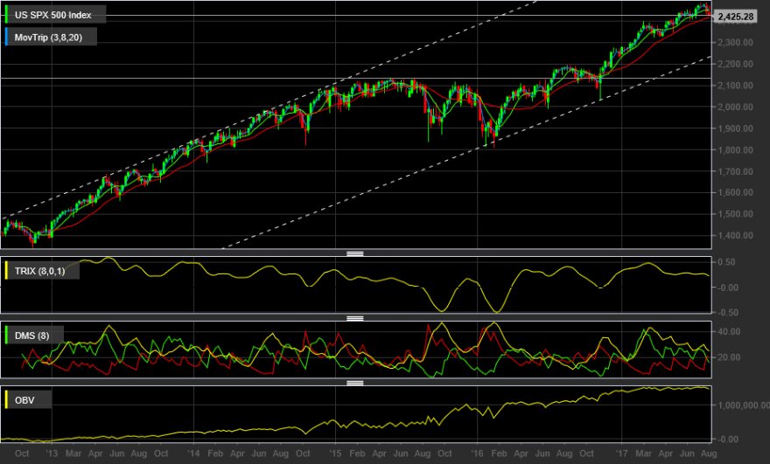
Task: Click the Mar label right after '17
Action: coord(644,454)
